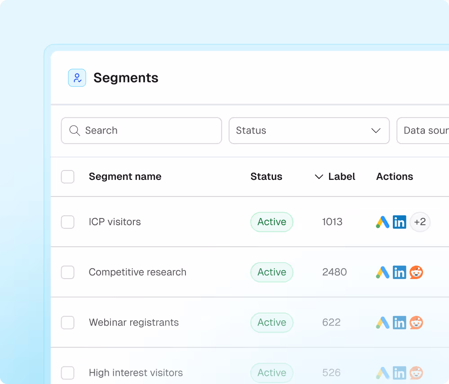Select the Competitive research checkbox
The image size is (449, 384).
[68, 272]
